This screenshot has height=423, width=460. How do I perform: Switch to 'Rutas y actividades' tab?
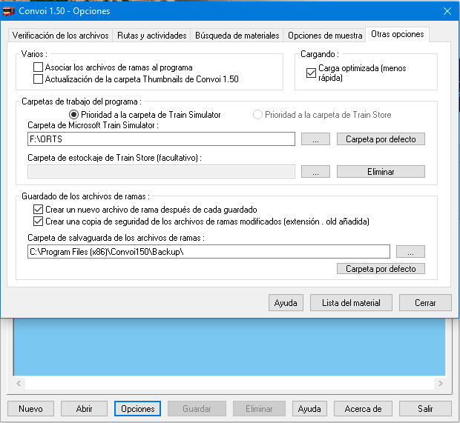coord(151,36)
